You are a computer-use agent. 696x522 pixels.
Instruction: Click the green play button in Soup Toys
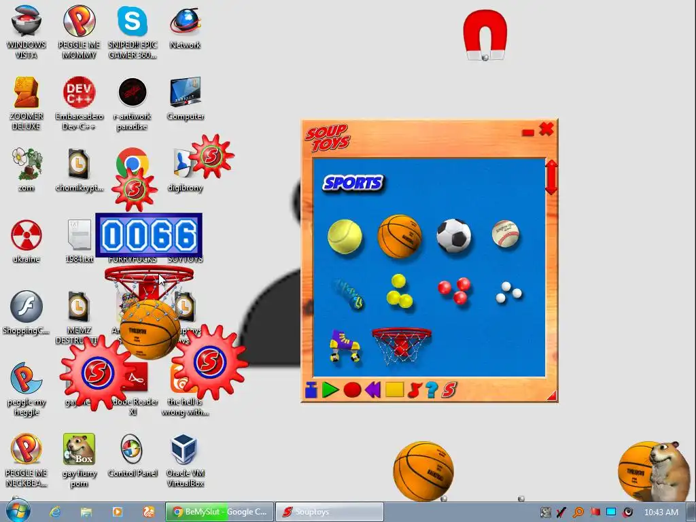[x=330, y=390]
